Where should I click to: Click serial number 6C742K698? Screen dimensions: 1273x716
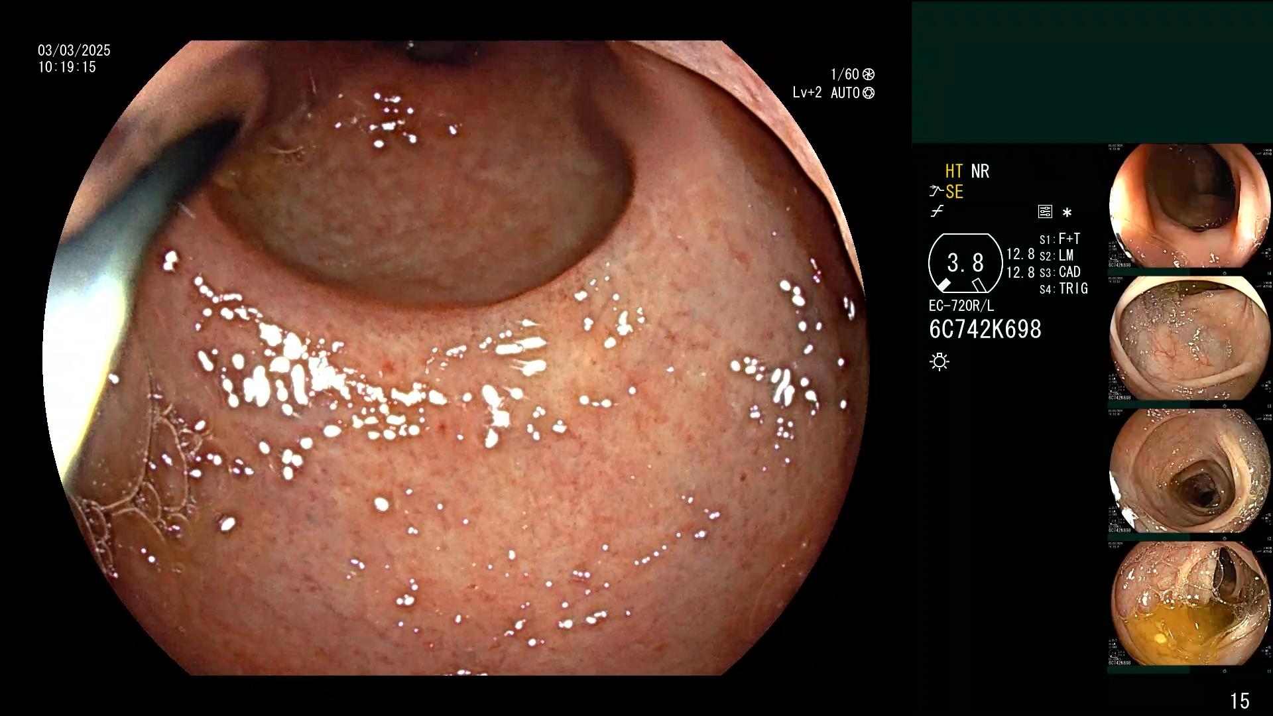(x=985, y=329)
